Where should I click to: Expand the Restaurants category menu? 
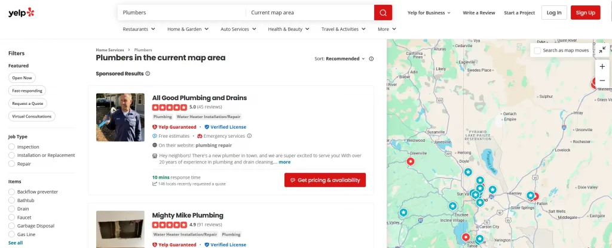click(x=139, y=29)
